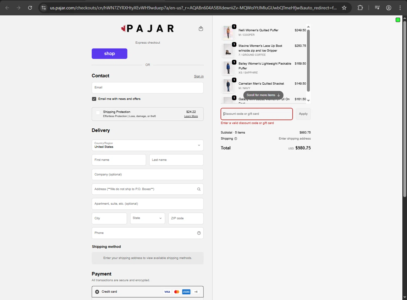Image resolution: width=407 pixels, height=300 pixels.
Task: Click the Apply discount button
Action: [x=303, y=114]
